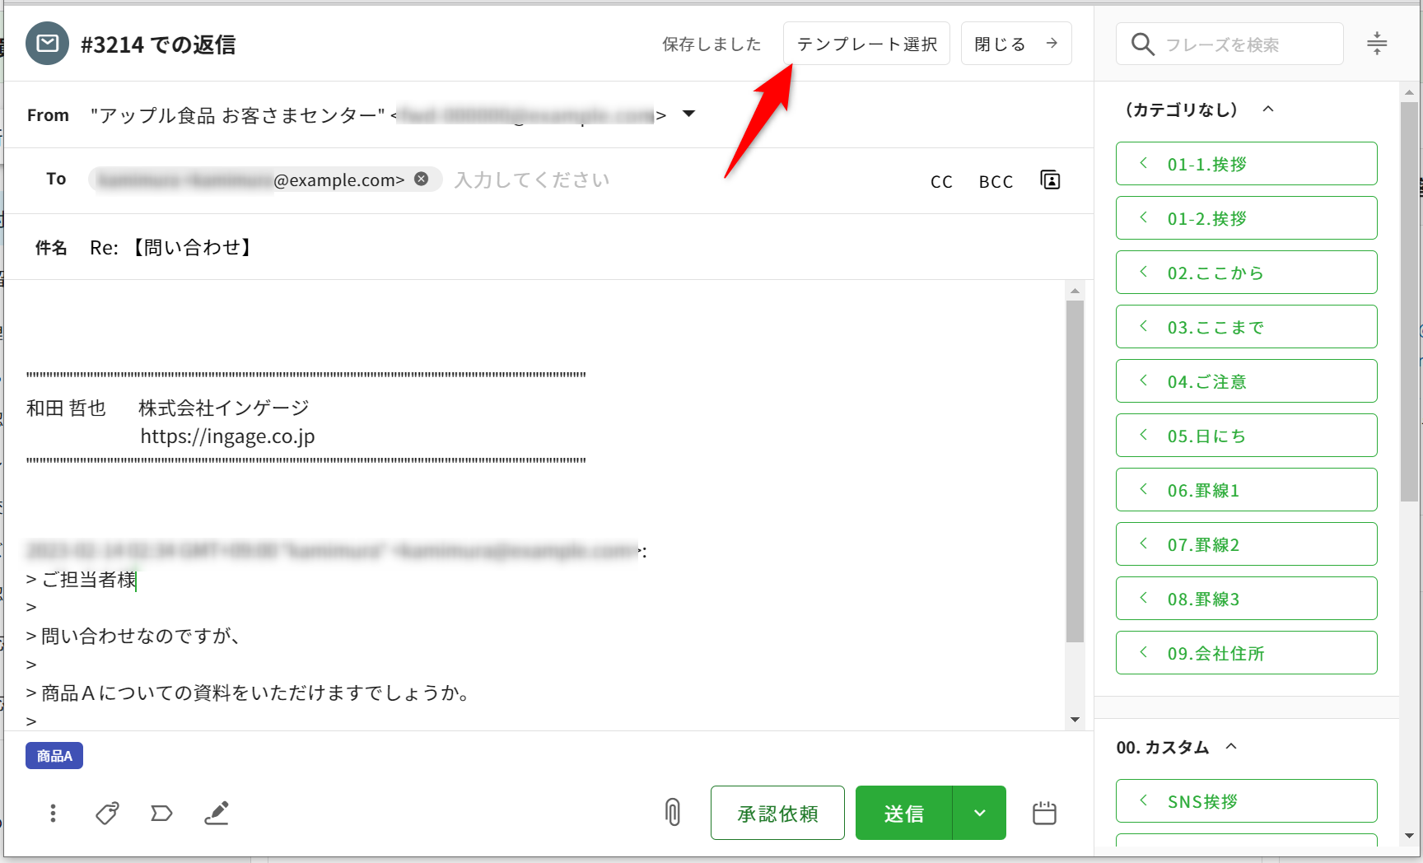The height and width of the screenshot is (863, 1423).
Task: Collapse the (カテゴリなし) category section
Action: [x=1268, y=110]
